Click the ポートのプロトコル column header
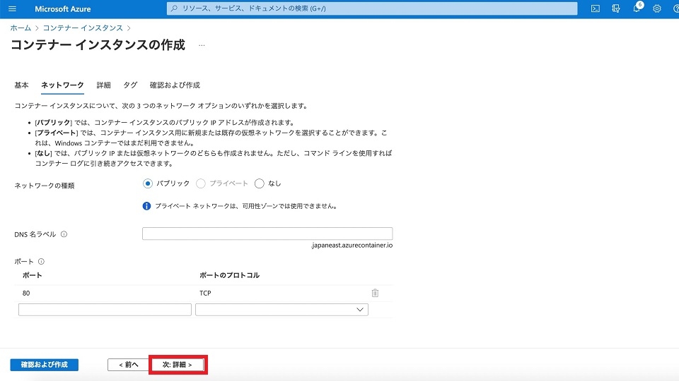679x381 pixels. [x=229, y=275]
